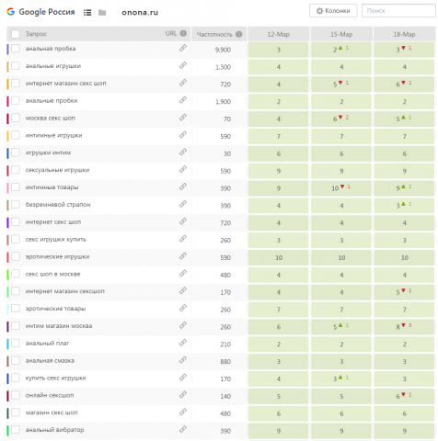Check the box for интернет магазин секс шоп
The height and width of the screenshot is (441, 438).
tap(16, 83)
